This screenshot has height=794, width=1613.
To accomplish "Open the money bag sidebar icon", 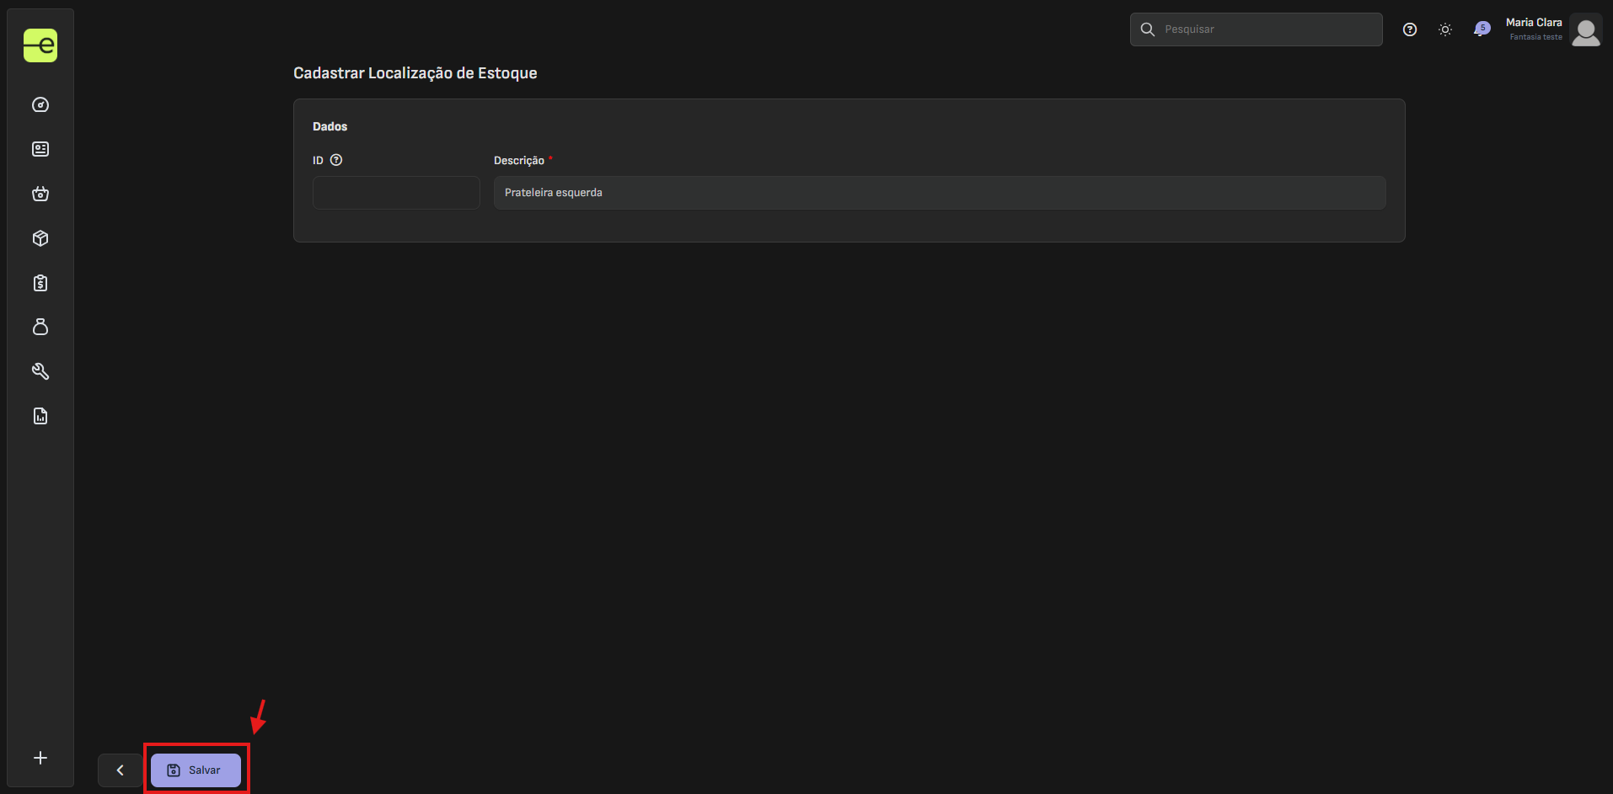I will [40, 327].
